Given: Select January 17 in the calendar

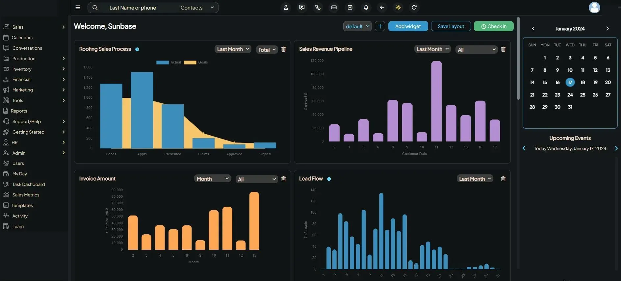Looking at the screenshot, I should [570, 82].
